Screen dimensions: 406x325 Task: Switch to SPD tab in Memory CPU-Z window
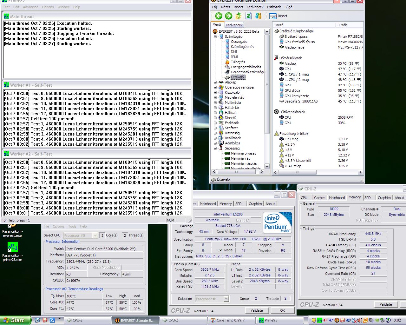tap(368, 198)
